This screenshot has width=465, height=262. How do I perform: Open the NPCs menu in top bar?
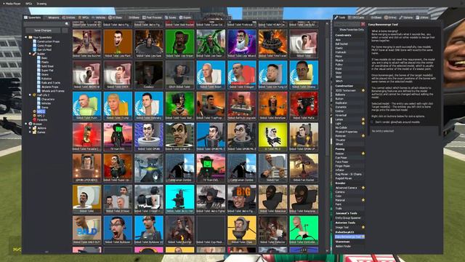pyautogui.click(x=29, y=4)
